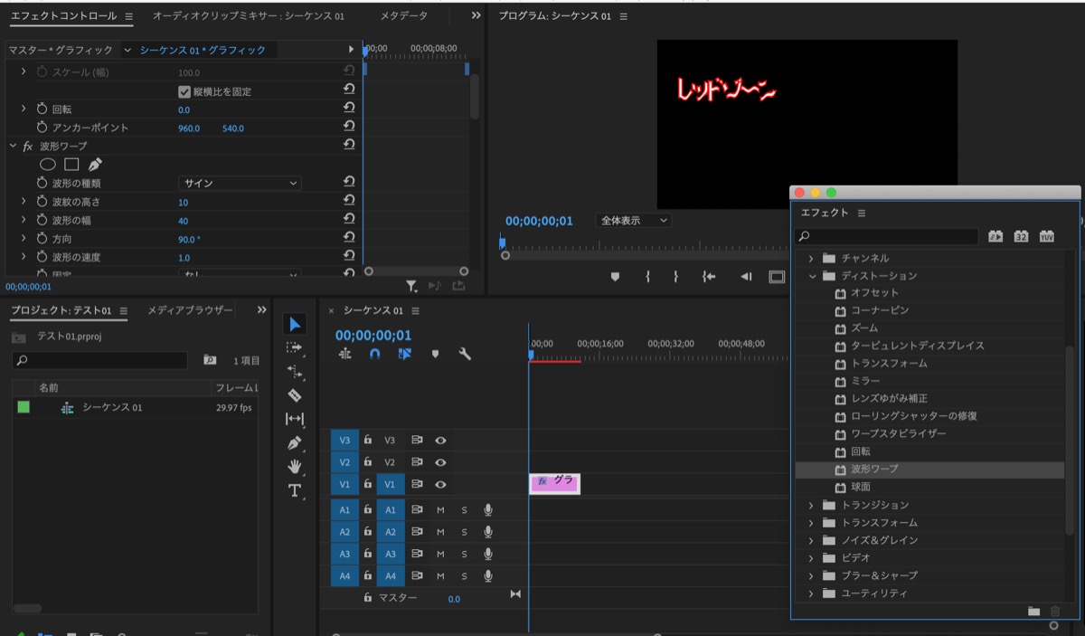Filter Effects by 32-bit color icon
Viewport: 1085px width, 636px height.
tap(1021, 236)
